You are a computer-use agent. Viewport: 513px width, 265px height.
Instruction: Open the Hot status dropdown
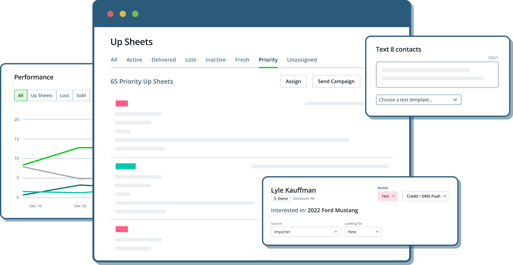388,196
